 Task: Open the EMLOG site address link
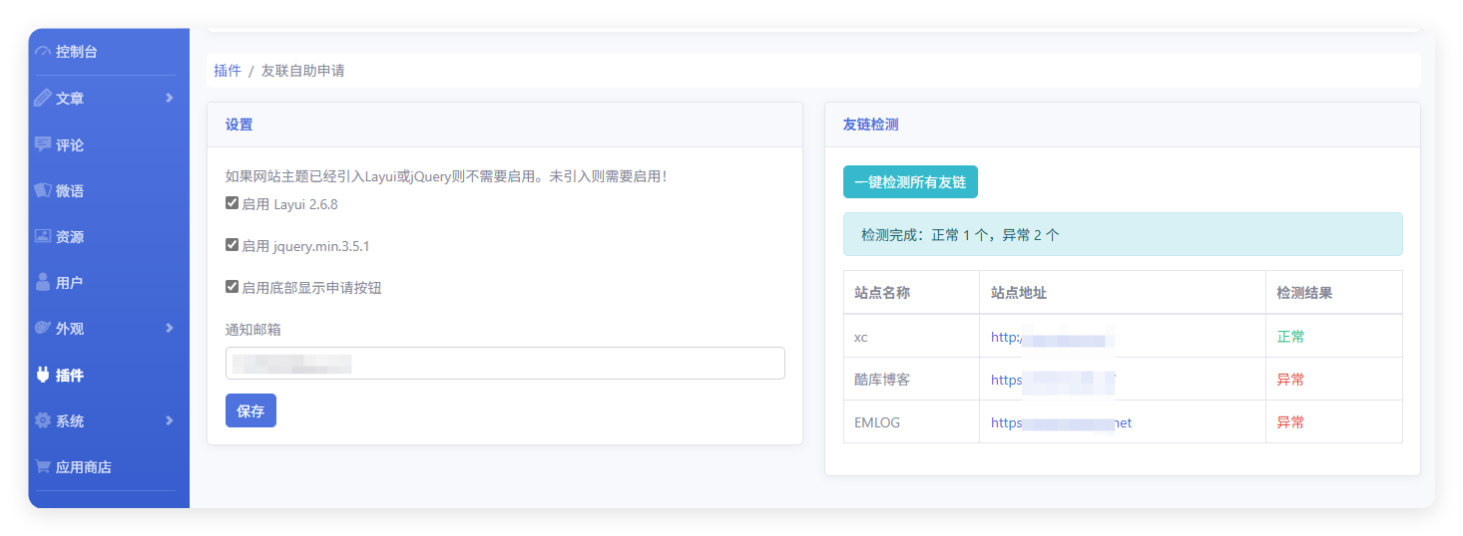[1061, 422]
